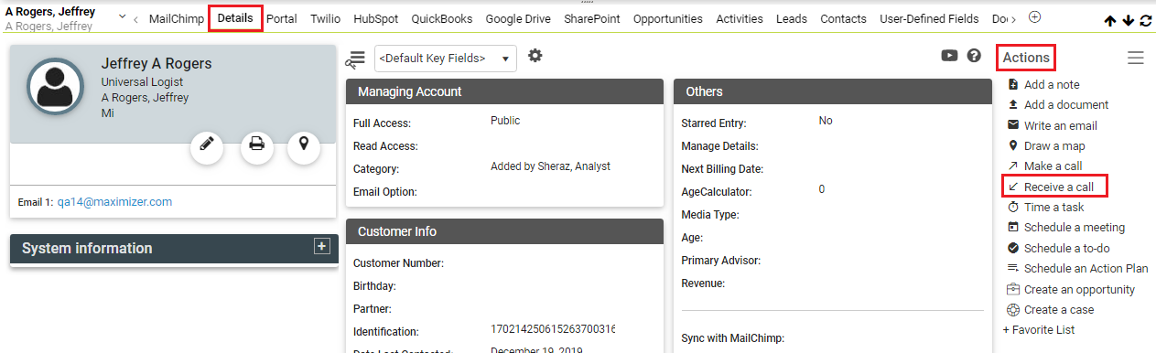This screenshot has height=353, width=1156.
Task: Click the Jeffrey A Rogers name heading
Action: (156, 64)
